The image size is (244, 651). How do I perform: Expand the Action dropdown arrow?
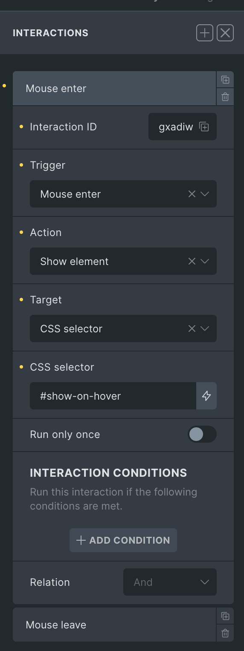click(x=205, y=261)
